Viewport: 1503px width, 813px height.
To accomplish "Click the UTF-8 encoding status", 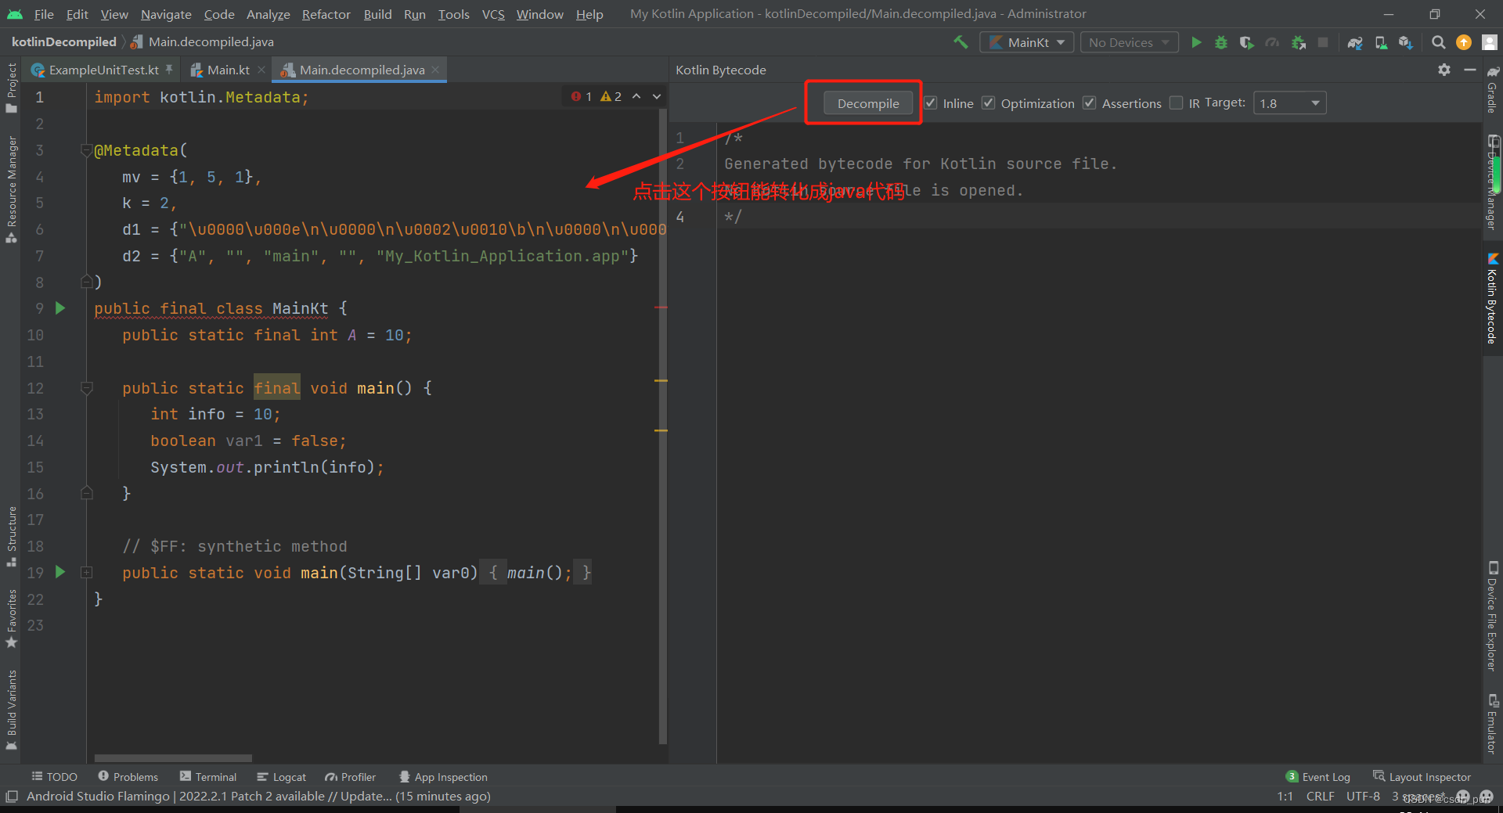I will 1363,796.
